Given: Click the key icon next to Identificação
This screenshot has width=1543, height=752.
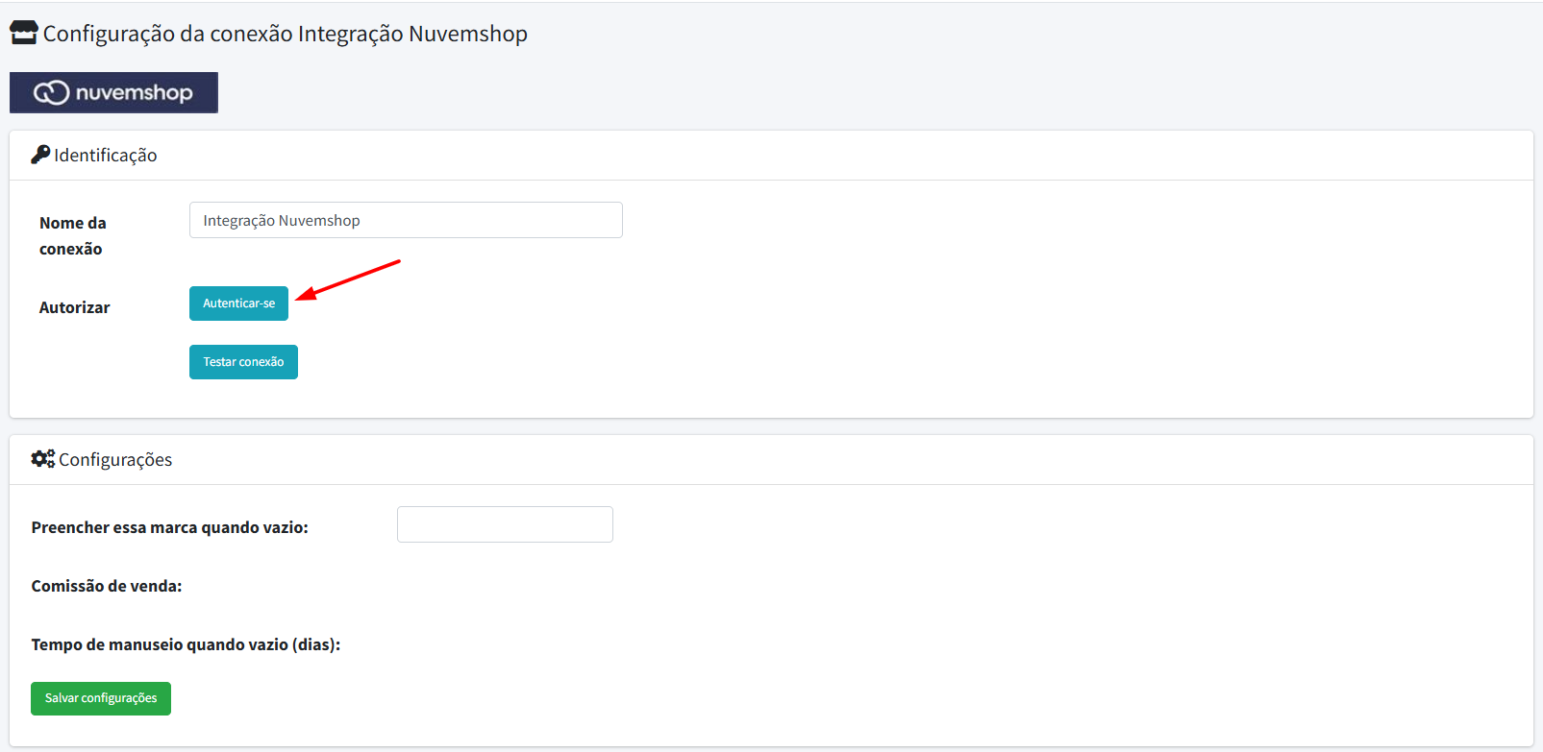Looking at the screenshot, I should [x=40, y=154].
